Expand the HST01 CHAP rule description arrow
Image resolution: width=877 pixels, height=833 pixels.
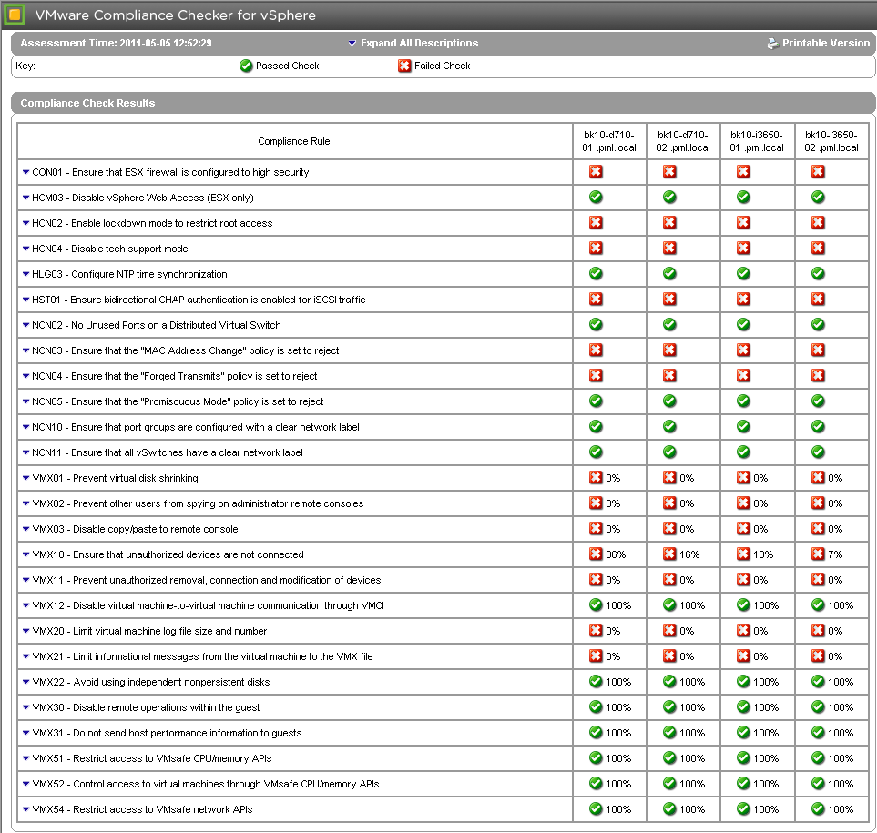(25, 300)
